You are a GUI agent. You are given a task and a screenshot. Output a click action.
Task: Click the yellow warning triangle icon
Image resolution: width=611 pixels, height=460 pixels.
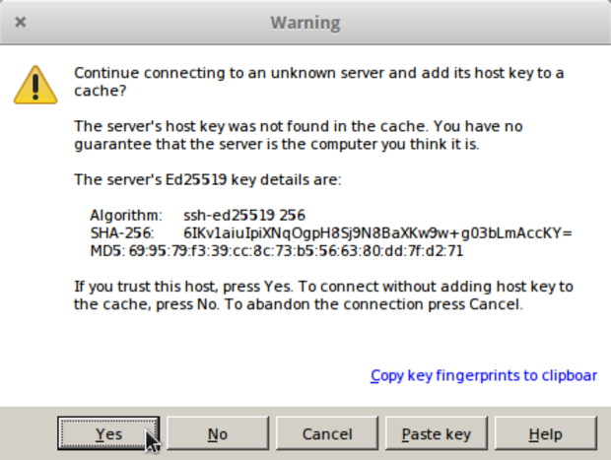click(35, 85)
